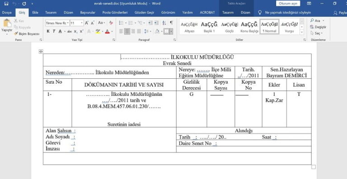Switch to the Ekle tab
The width and height of the screenshot is (347, 179).
(35, 13)
